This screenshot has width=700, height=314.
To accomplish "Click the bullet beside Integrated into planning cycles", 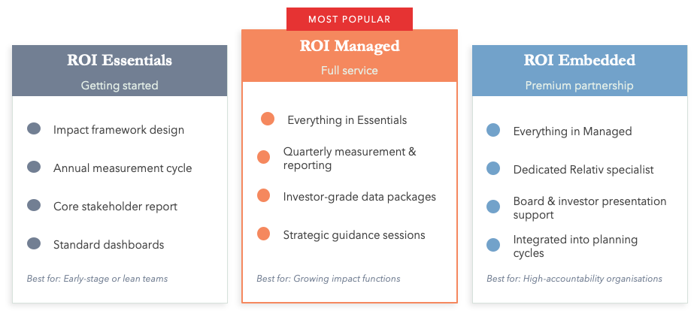I will tap(493, 245).
